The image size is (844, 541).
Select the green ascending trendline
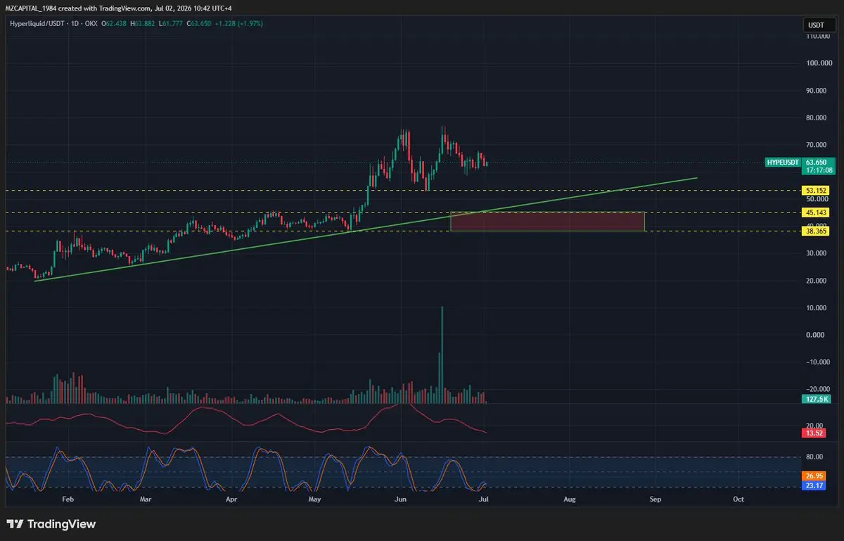tap(365, 229)
